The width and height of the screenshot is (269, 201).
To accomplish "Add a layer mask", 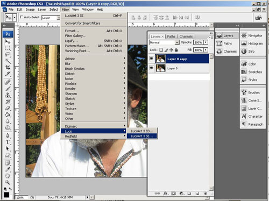I will (x=173, y=193).
